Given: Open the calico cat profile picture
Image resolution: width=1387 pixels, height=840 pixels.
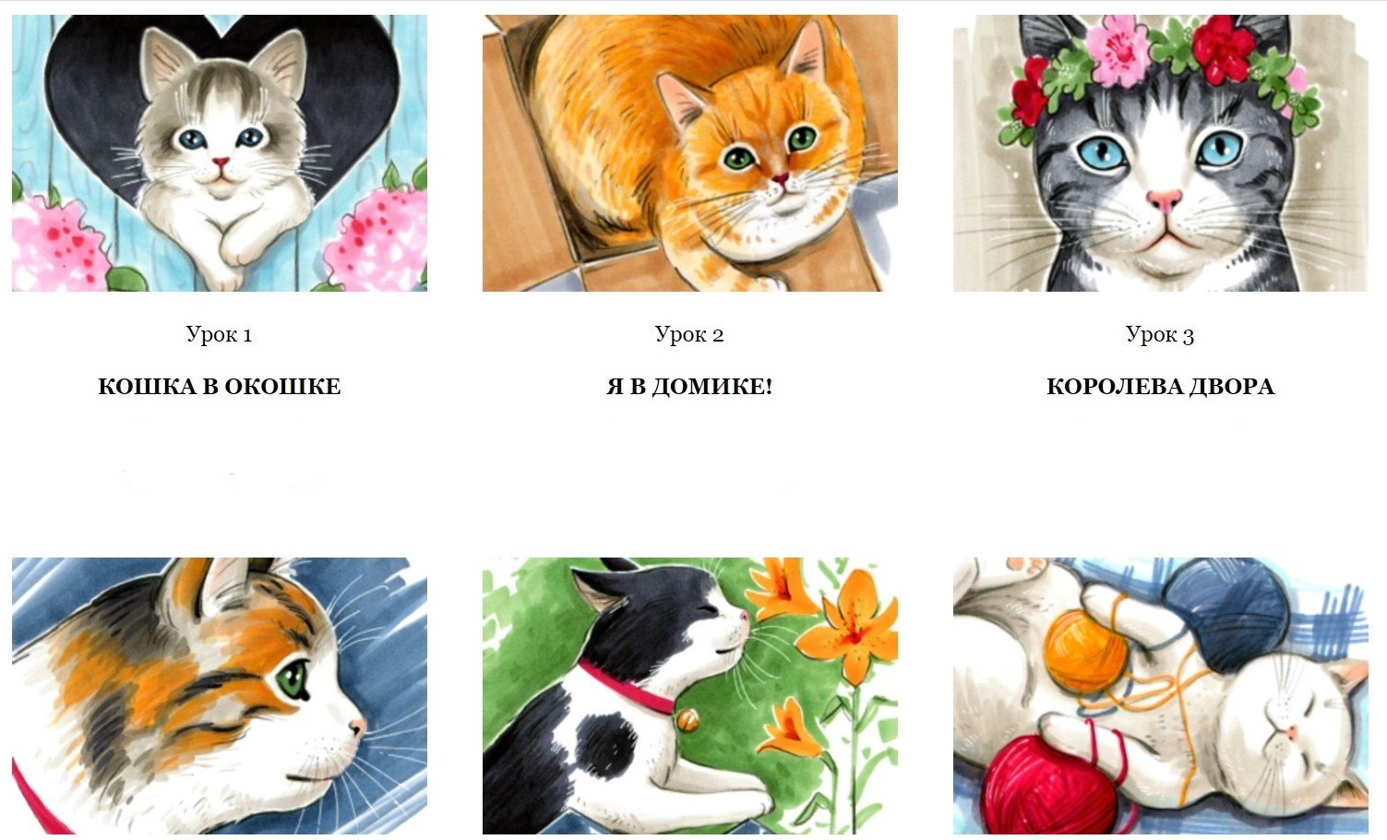Looking at the screenshot, I should (220, 696).
